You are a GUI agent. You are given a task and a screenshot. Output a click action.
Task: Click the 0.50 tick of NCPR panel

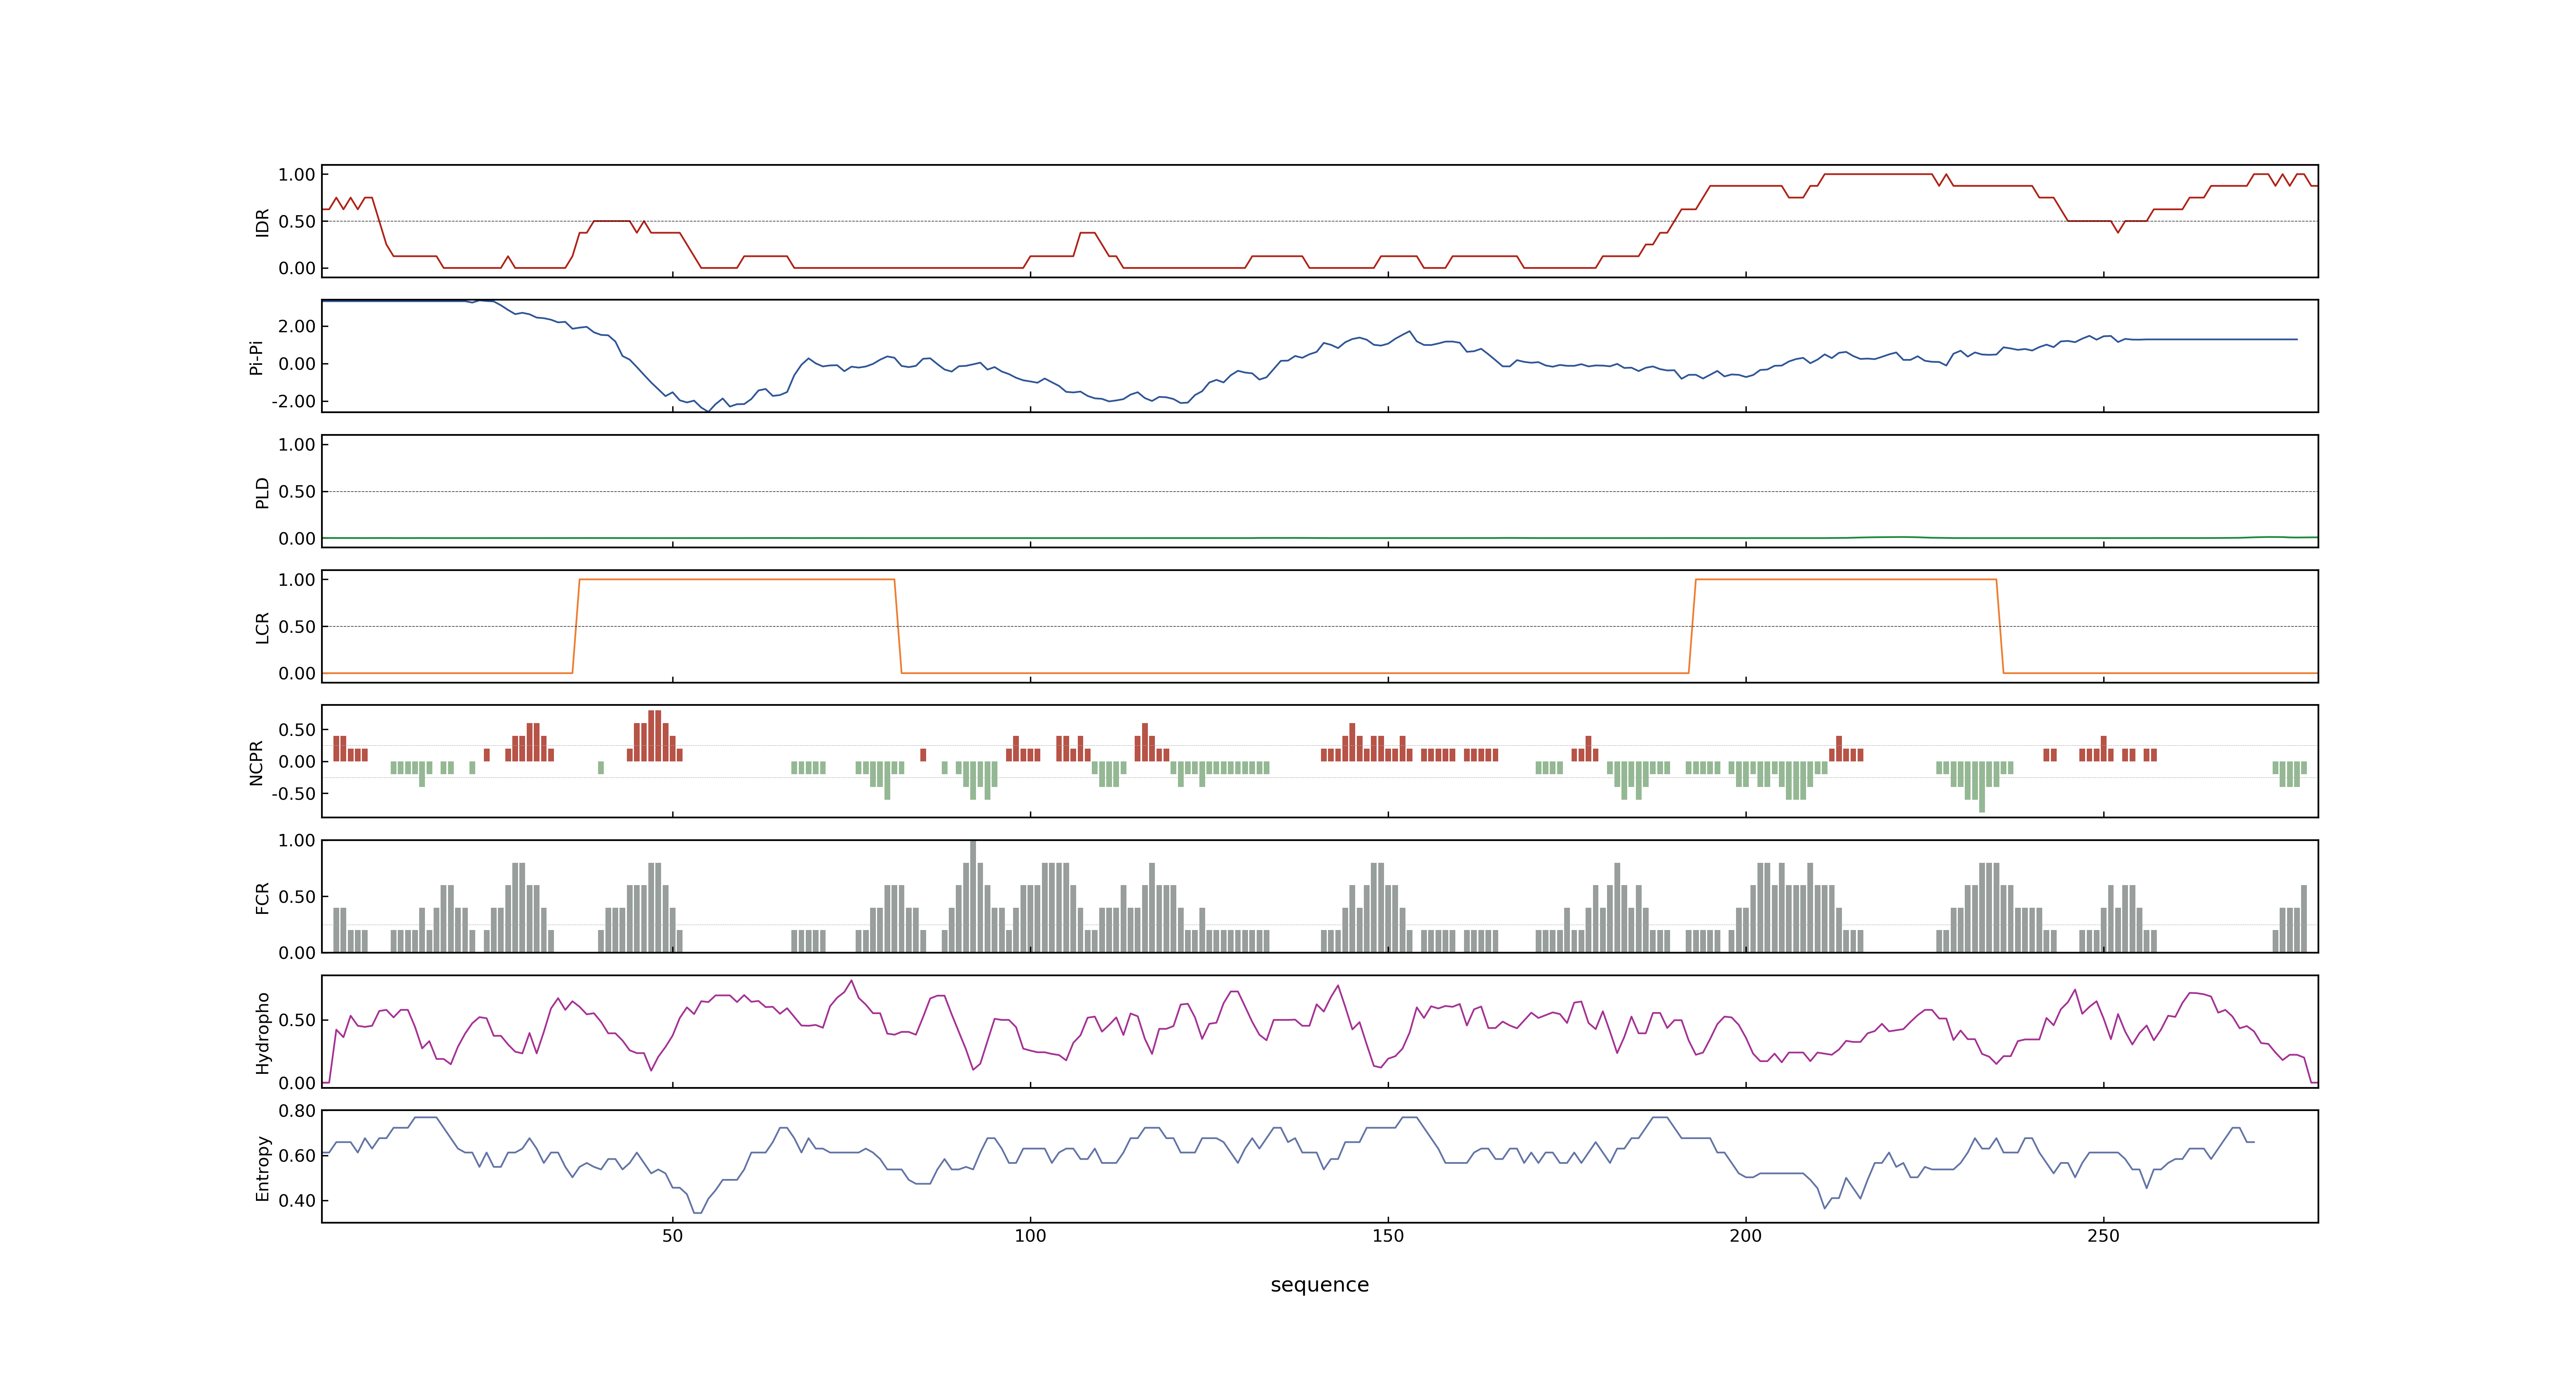pos(297,730)
